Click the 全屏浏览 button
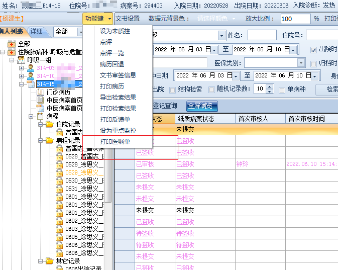This screenshot has width=338, height=270. coord(202,106)
